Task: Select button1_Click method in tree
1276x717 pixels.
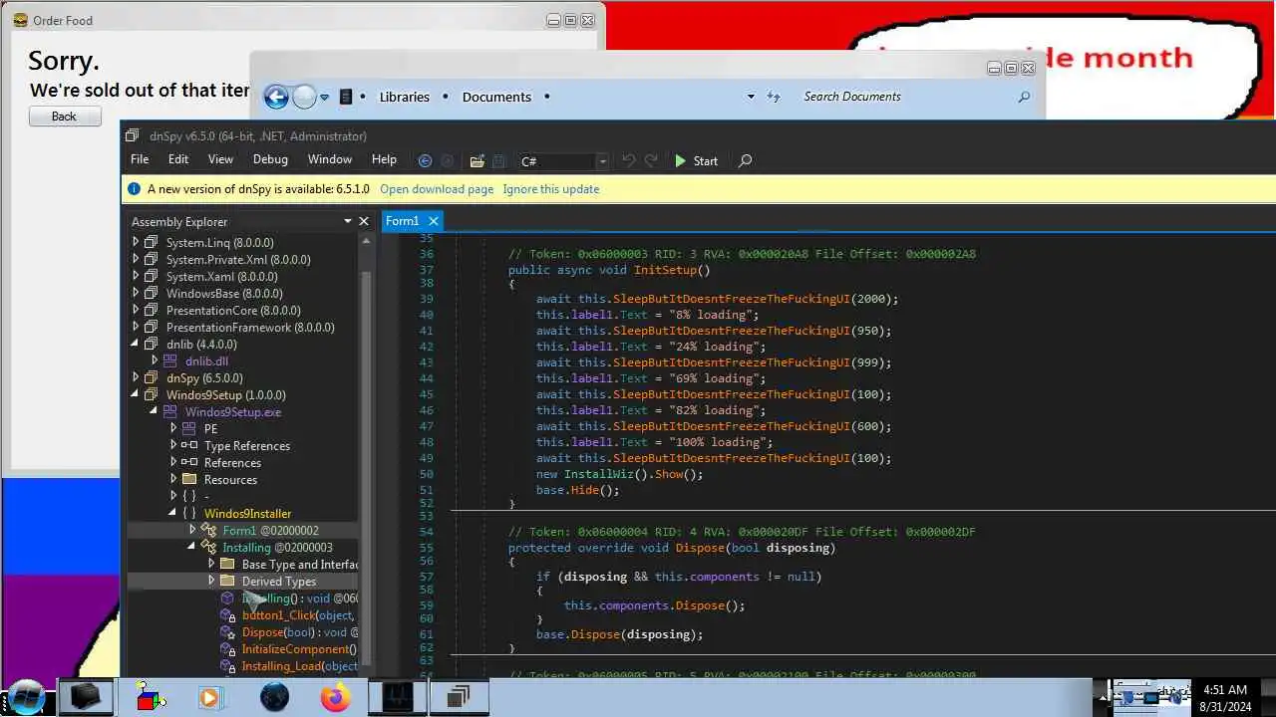Action: click(x=297, y=614)
